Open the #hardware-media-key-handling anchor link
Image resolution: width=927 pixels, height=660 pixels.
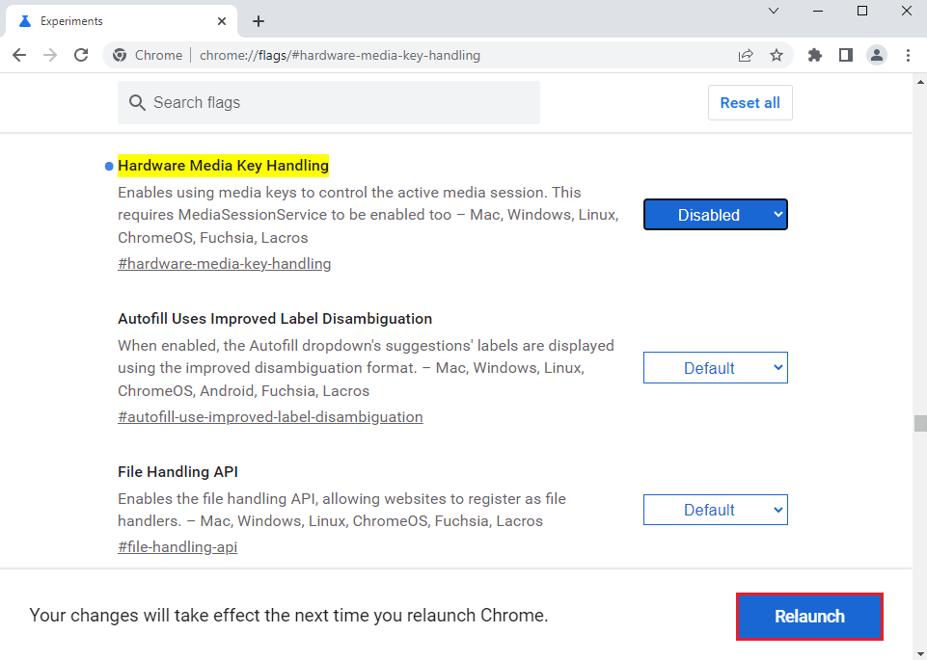click(224, 264)
